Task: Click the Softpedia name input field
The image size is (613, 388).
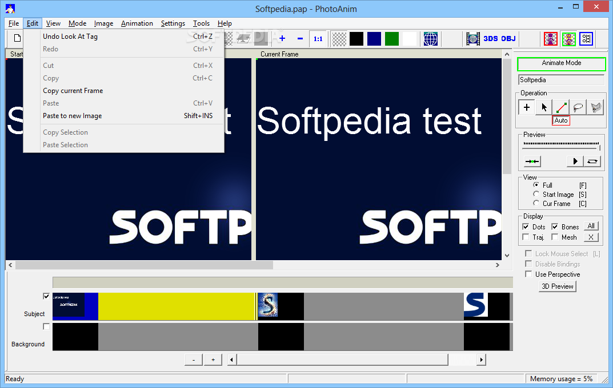Action: (x=562, y=80)
